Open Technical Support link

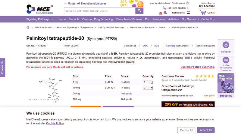click(x=205, y=46)
